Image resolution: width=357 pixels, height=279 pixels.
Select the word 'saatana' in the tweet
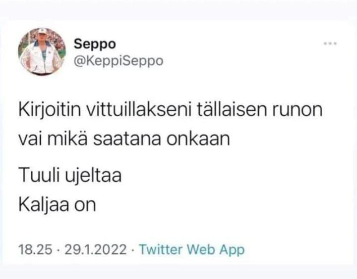pos(127,139)
